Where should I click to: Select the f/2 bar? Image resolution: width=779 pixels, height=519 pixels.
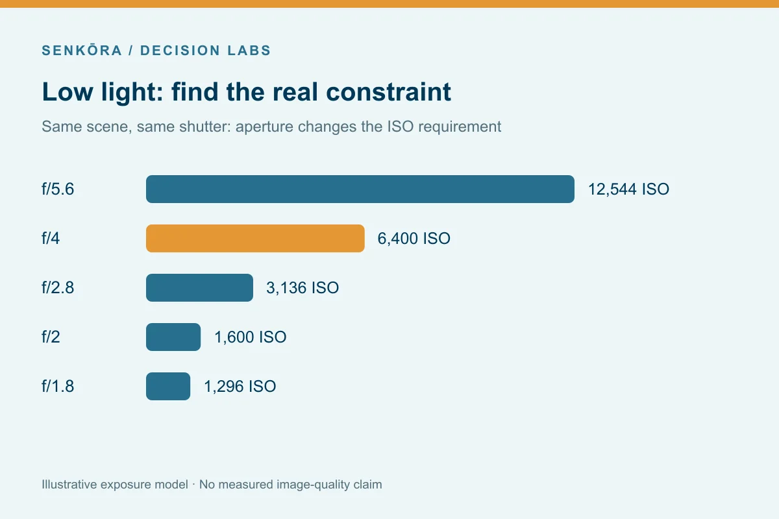point(173,337)
